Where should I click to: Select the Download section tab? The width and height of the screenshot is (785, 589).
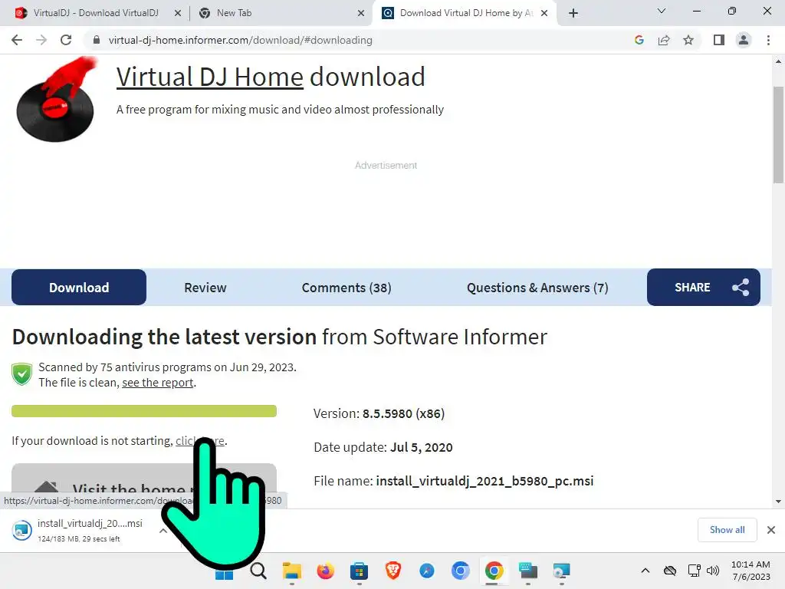click(79, 288)
